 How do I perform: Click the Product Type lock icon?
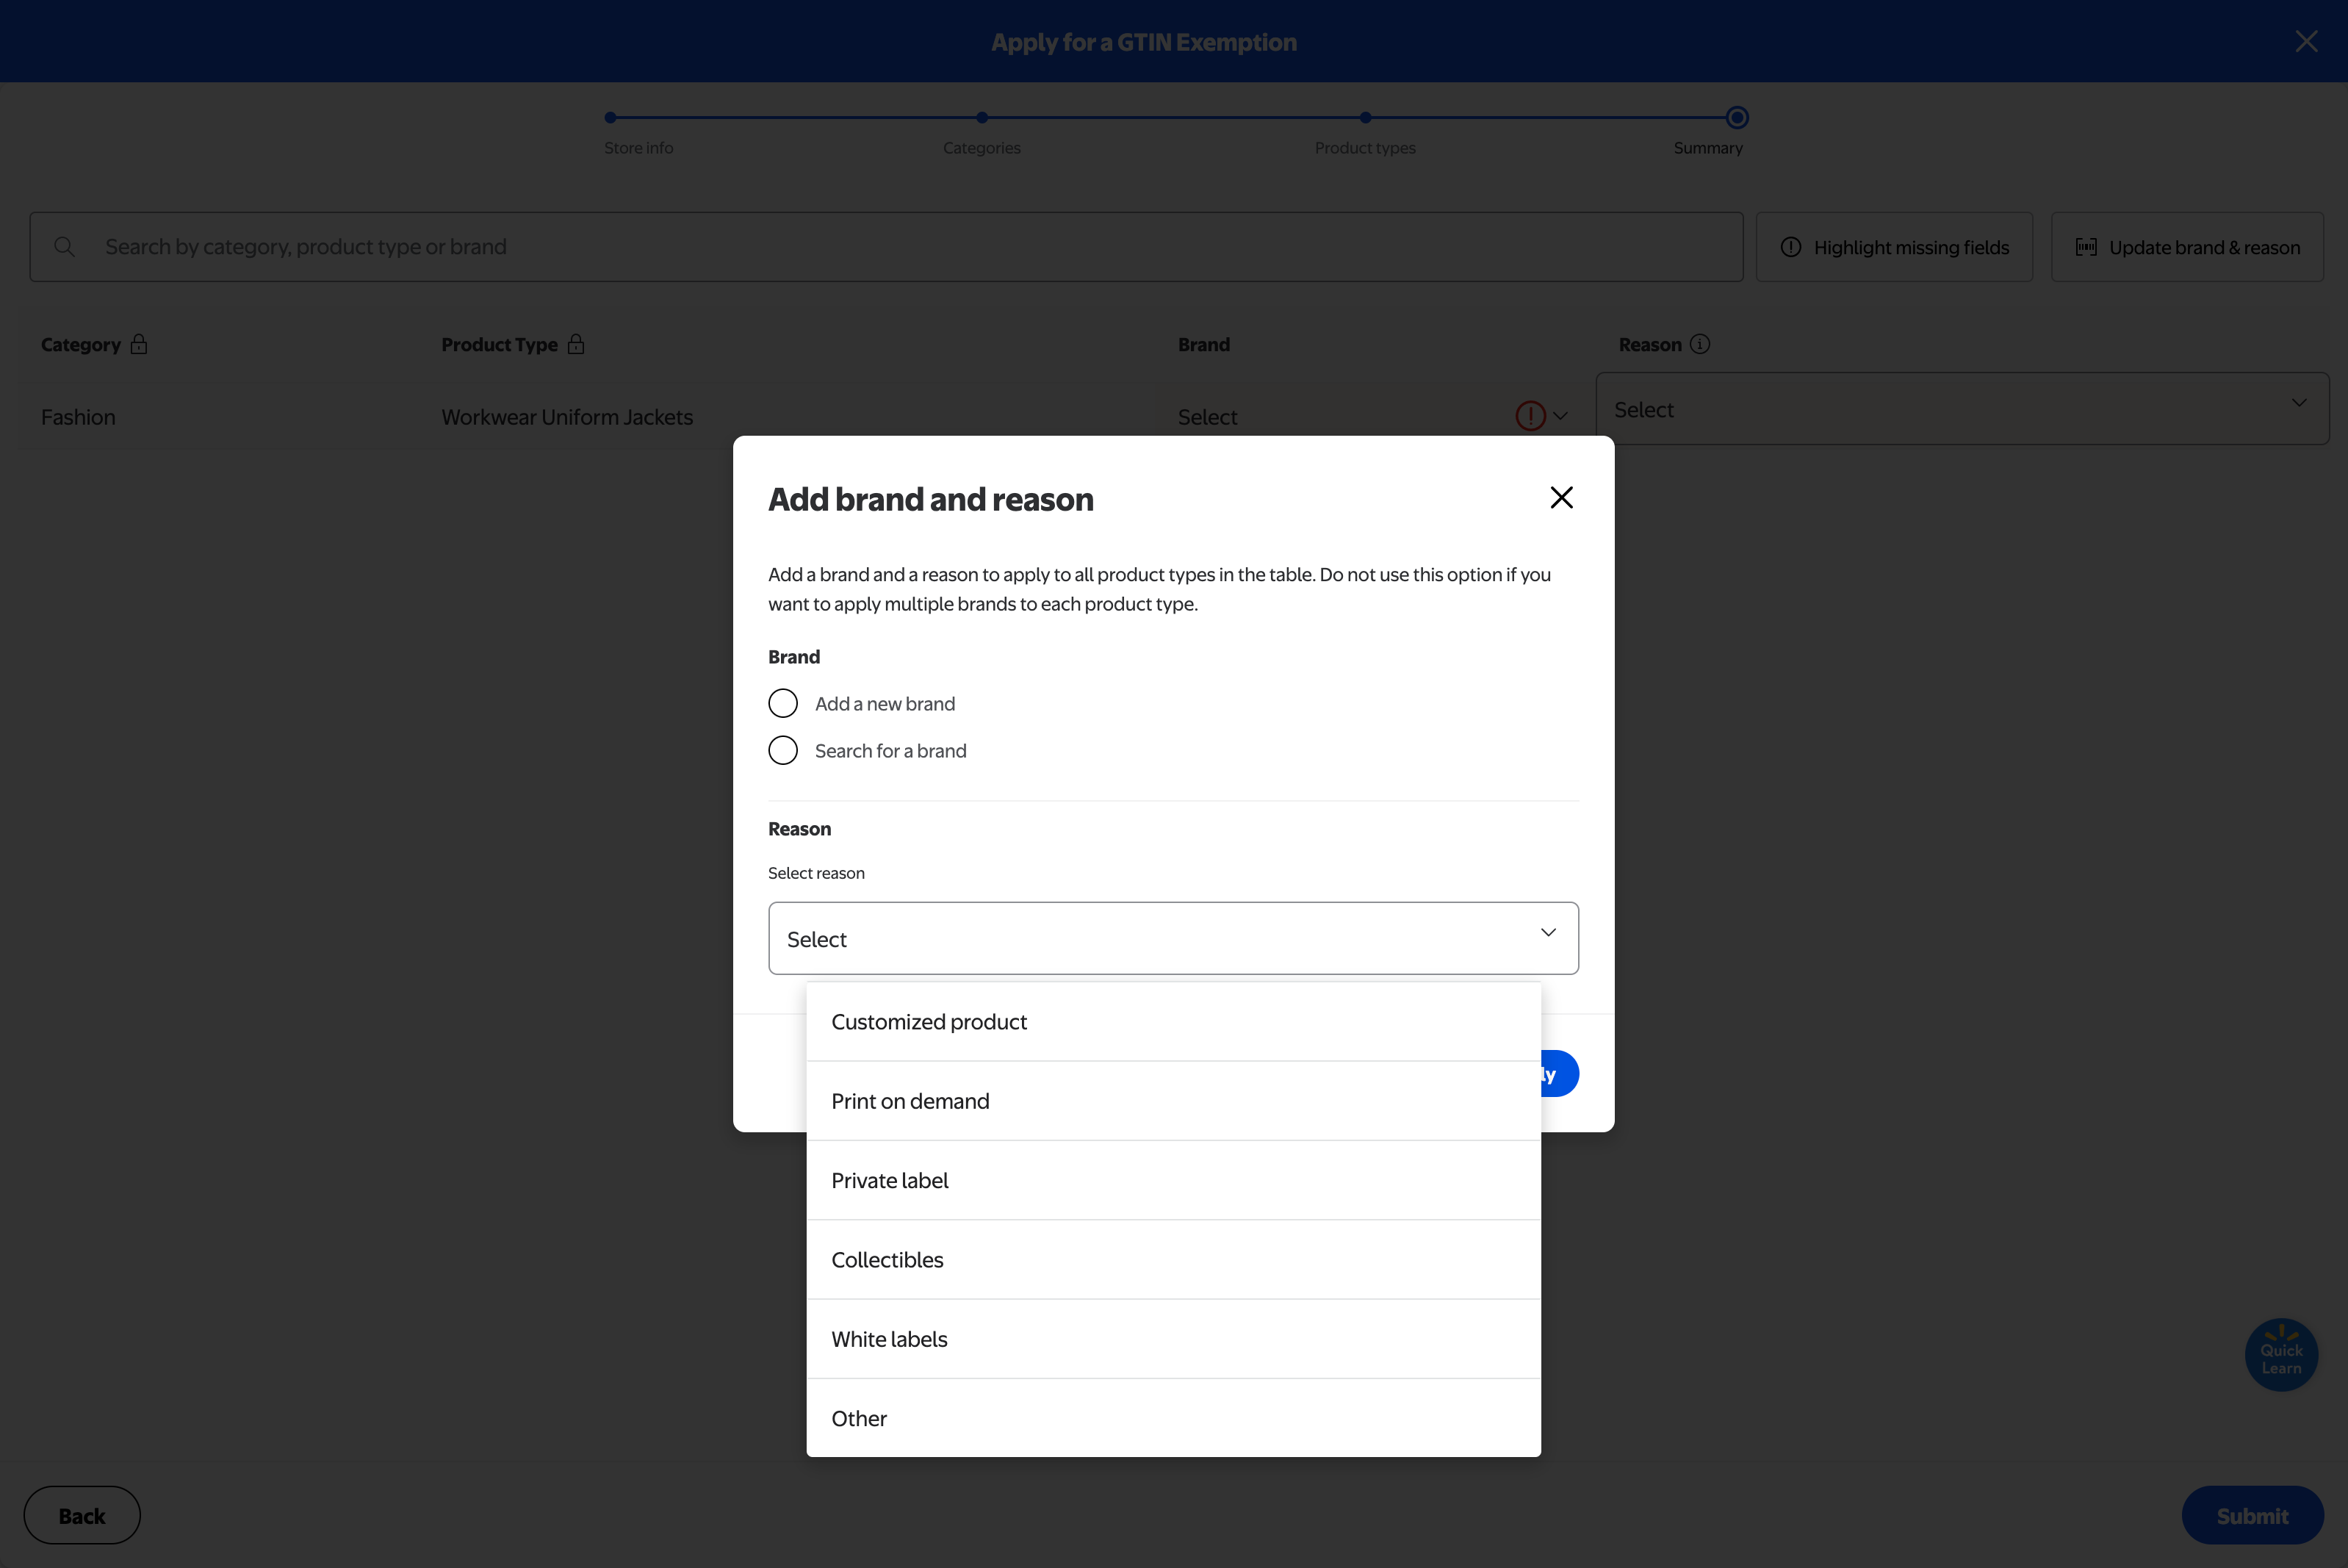point(576,344)
